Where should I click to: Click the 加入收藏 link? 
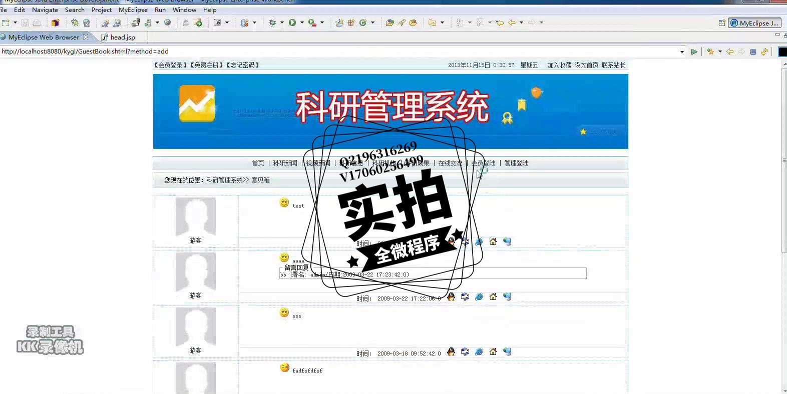[559, 65]
